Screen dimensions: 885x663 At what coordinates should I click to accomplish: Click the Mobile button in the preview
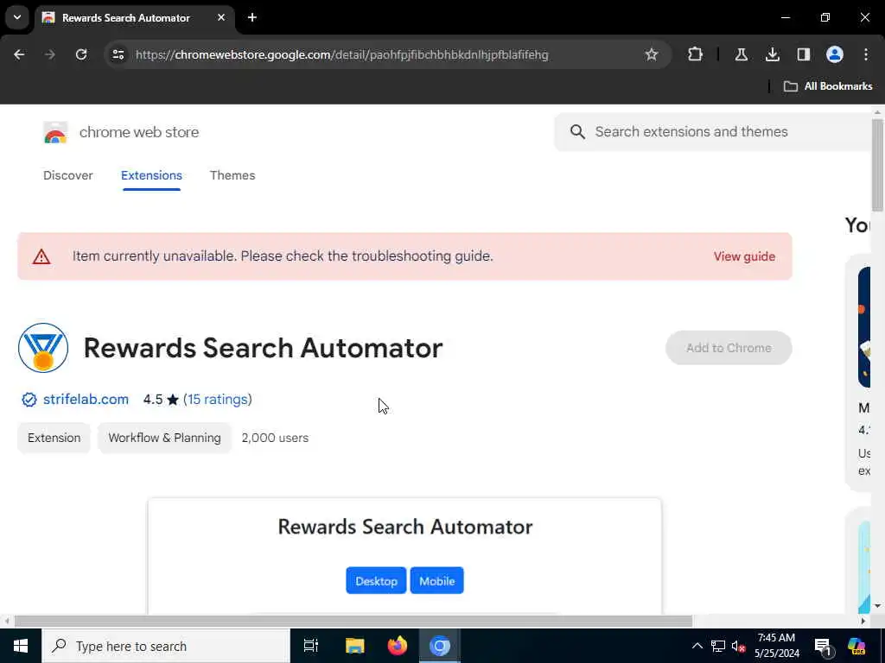click(x=436, y=581)
